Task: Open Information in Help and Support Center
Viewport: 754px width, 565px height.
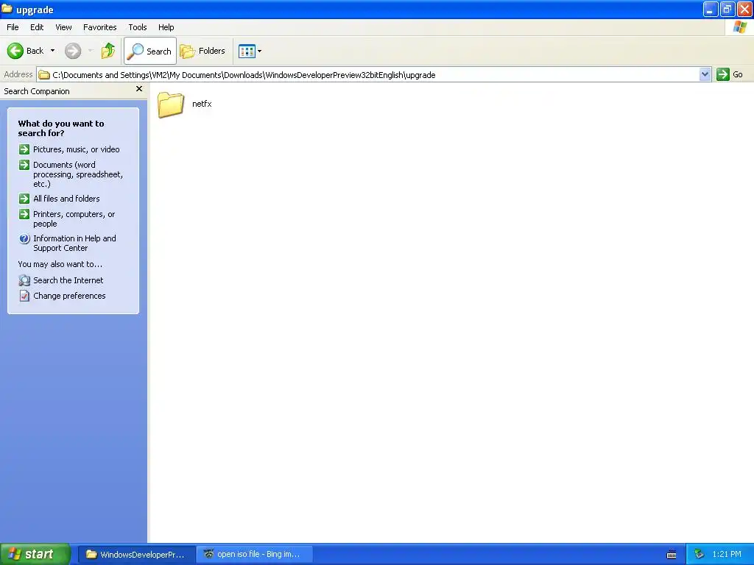Action: pos(74,243)
